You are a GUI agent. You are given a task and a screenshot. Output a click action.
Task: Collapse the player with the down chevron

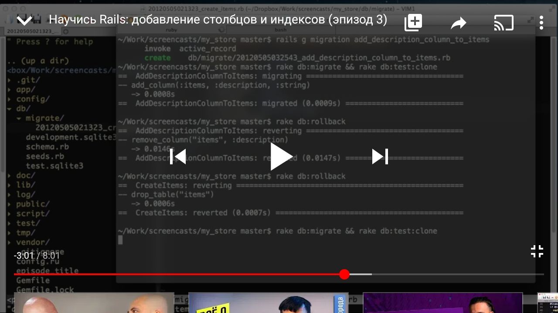pos(24,20)
